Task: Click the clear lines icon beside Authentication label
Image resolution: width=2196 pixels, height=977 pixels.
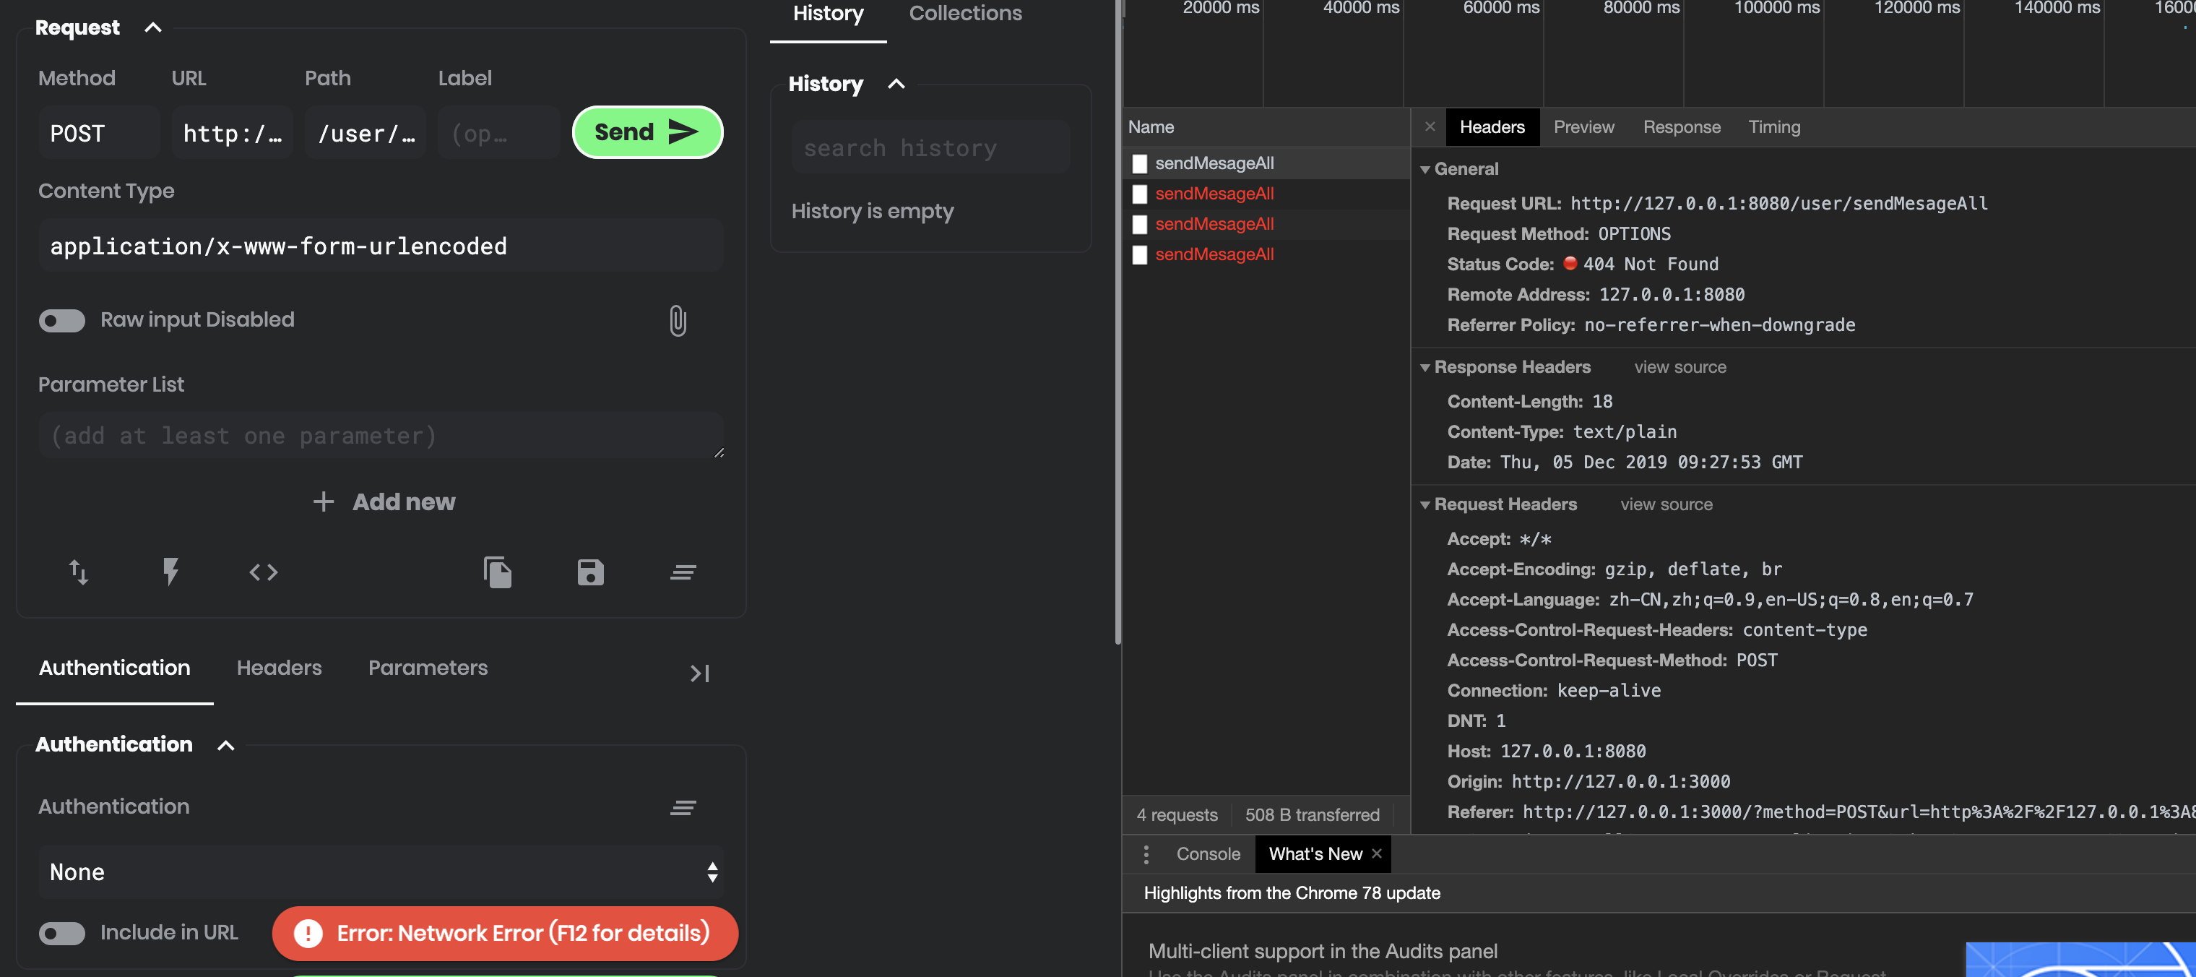Action: pyautogui.click(x=683, y=806)
